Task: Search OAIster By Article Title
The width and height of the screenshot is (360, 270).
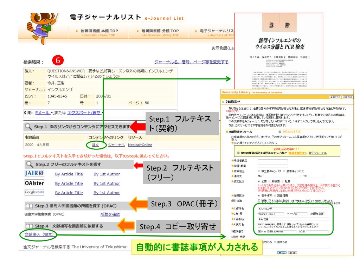Action: (69, 184)
